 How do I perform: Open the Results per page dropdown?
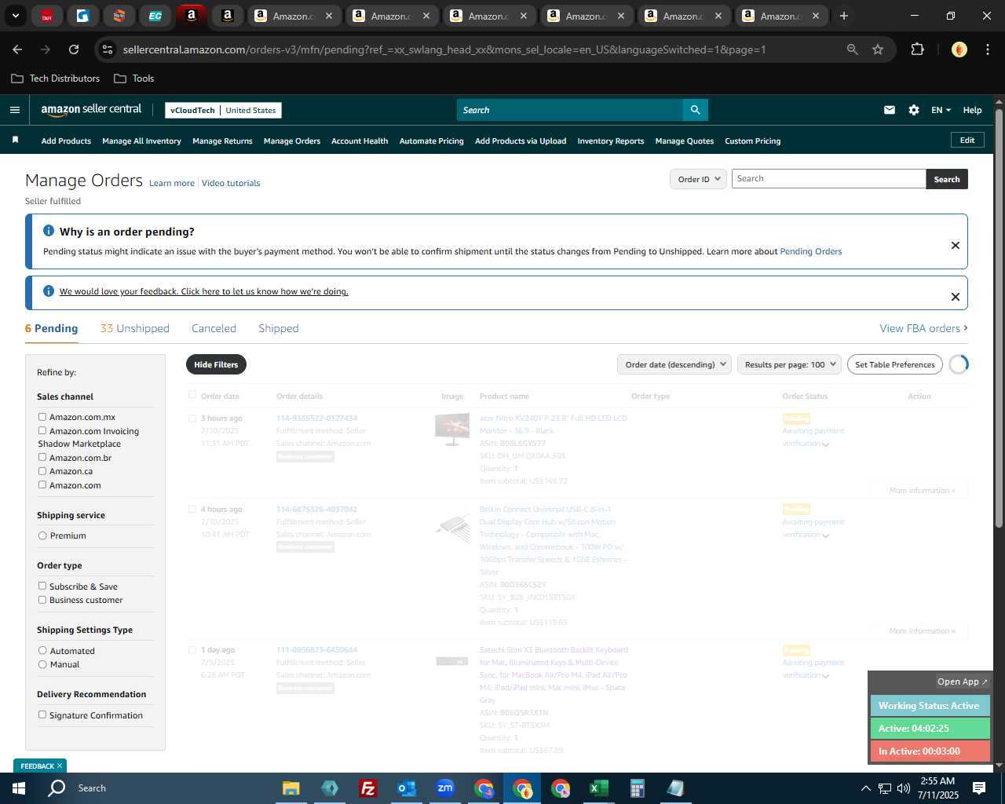[x=789, y=364]
